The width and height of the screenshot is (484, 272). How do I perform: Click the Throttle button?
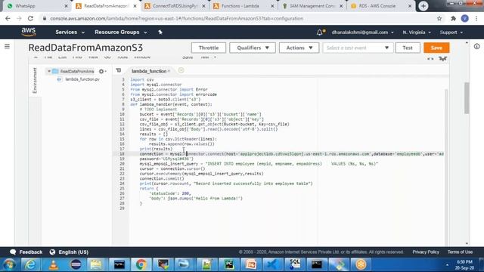click(209, 48)
